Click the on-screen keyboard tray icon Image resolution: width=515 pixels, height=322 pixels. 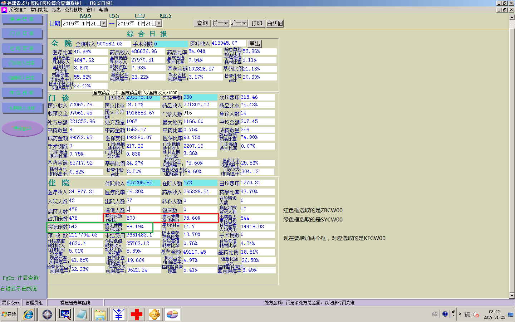(435, 314)
